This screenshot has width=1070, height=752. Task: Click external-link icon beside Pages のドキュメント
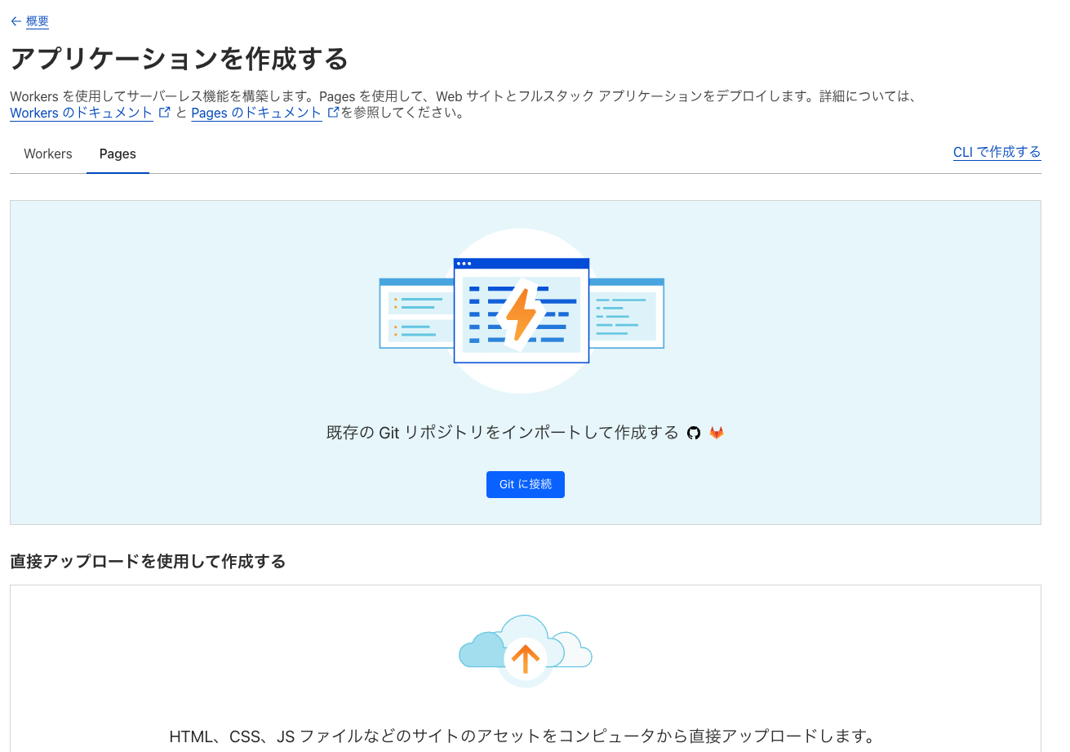(x=333, y=113)
